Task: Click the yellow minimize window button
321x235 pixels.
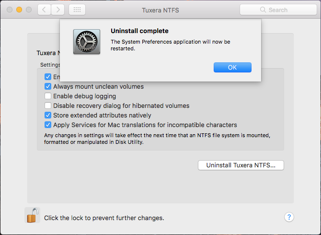Action: [x=19, y=10]
